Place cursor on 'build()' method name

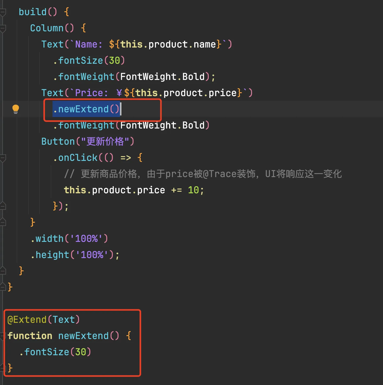38,12
